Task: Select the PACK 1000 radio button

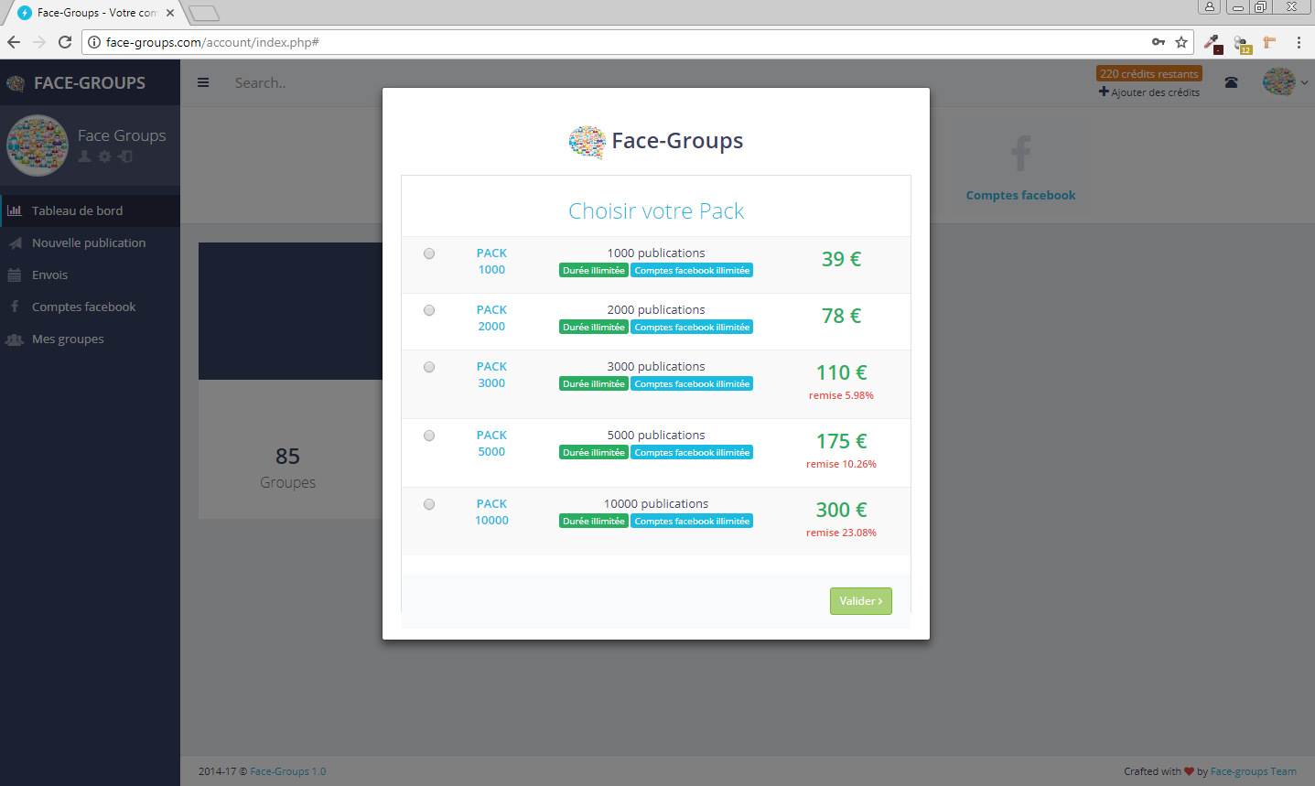Action: pyautogui.click(x=429, y=253)
